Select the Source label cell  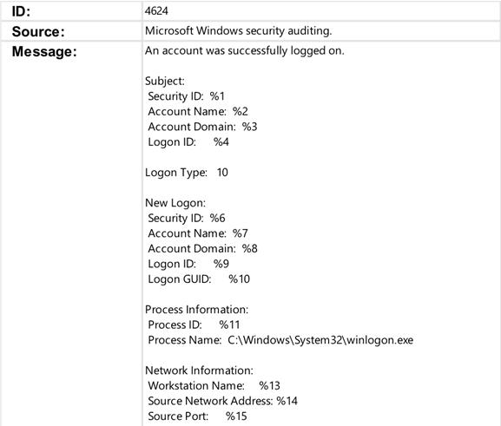pyautogui.click(x=71, y=31)
